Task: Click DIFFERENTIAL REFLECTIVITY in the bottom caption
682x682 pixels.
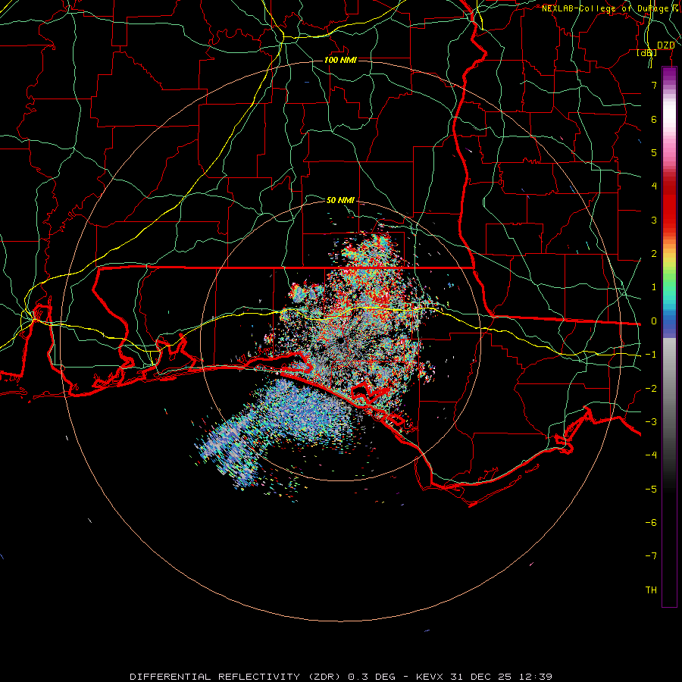Action: pyautogui.click(x=215, y=677)
